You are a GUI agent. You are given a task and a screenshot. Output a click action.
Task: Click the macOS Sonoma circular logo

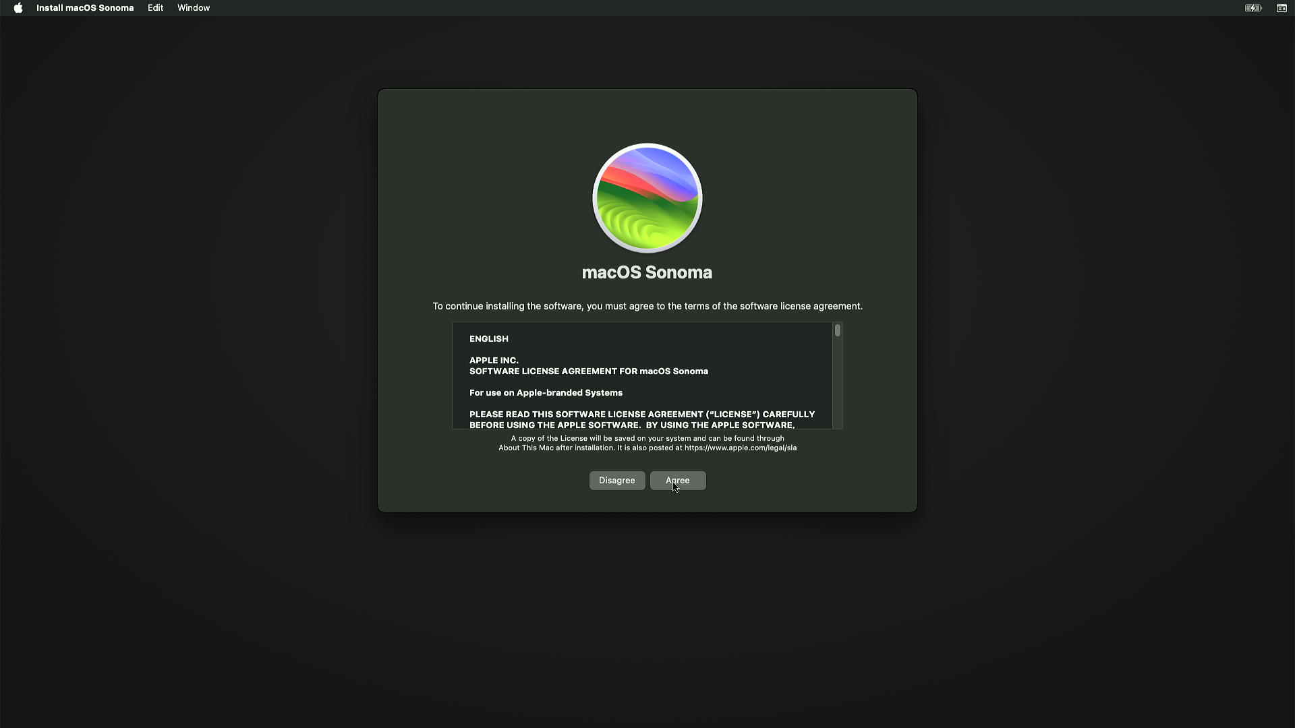(x=647, y=198)
